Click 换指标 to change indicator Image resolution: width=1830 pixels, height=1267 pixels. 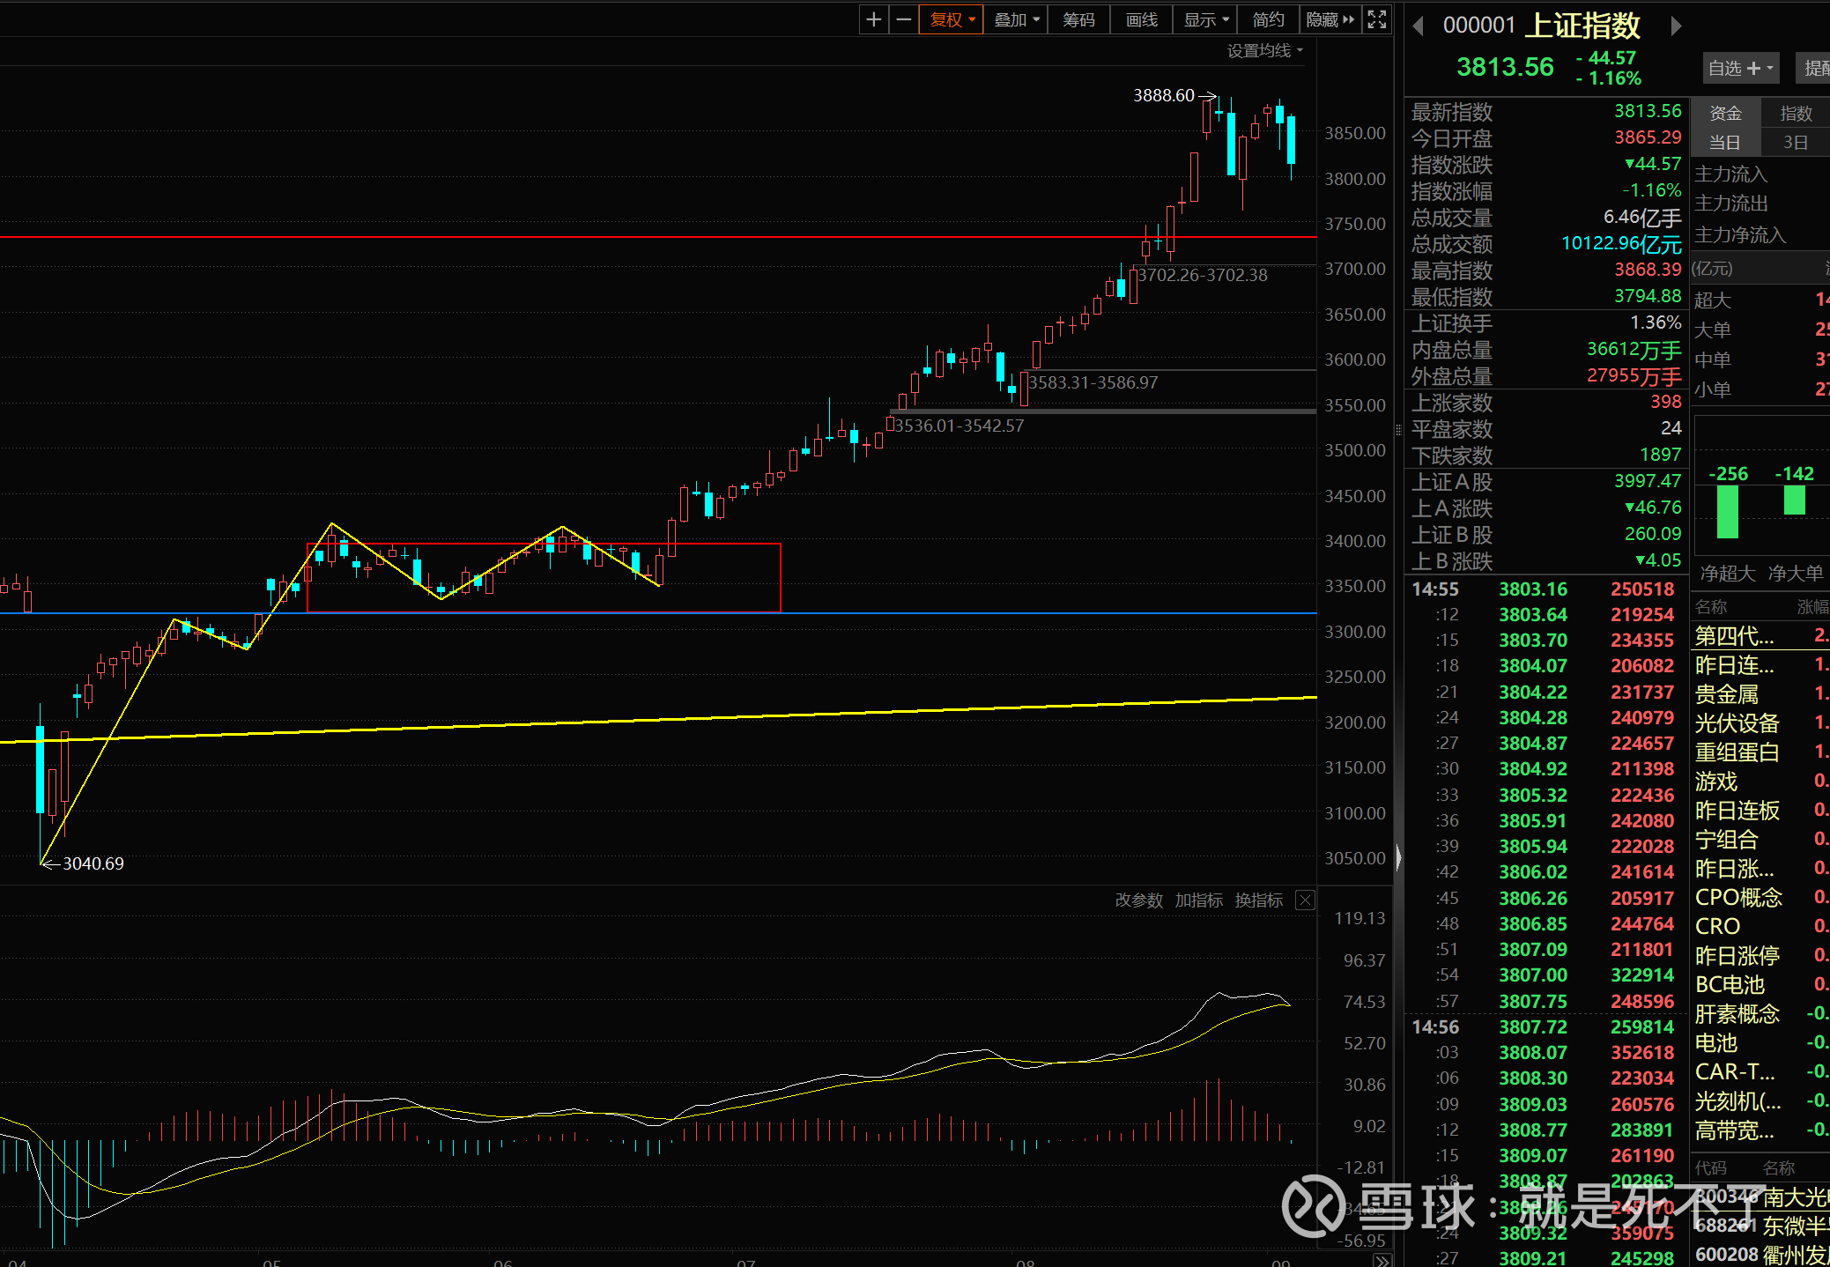pos(1258,900)
